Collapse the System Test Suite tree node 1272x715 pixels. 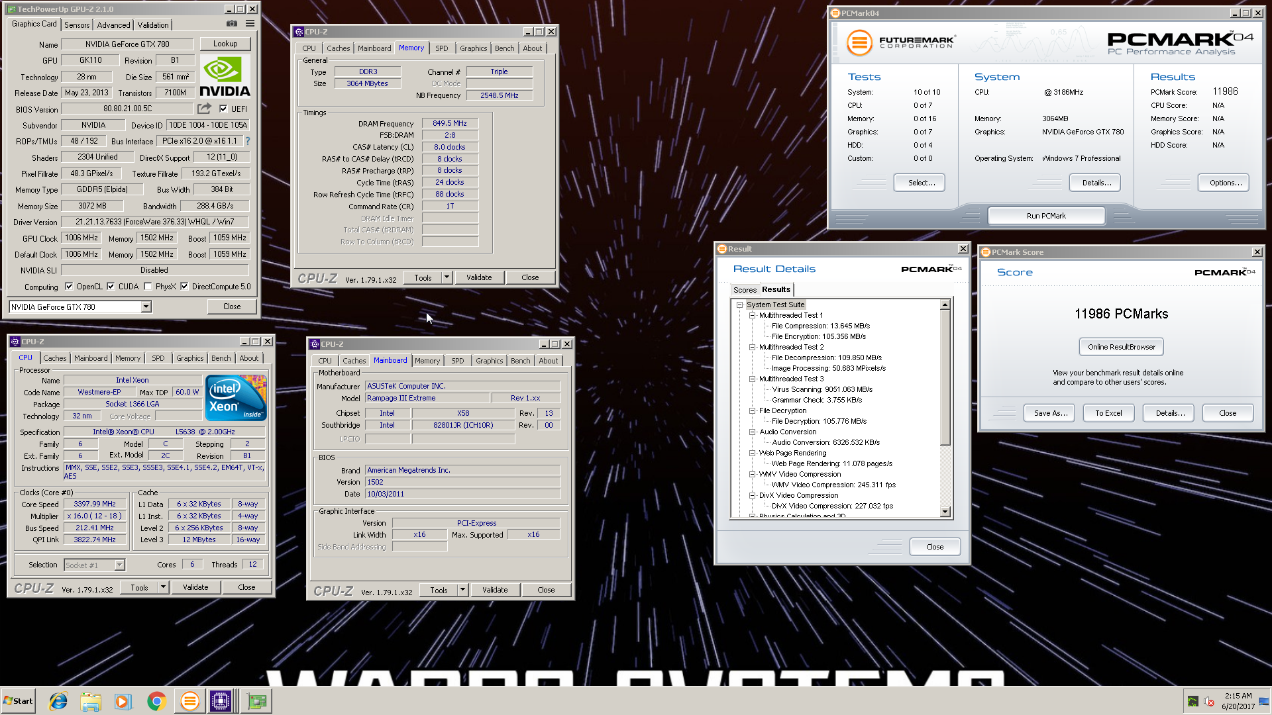[740, 305]
